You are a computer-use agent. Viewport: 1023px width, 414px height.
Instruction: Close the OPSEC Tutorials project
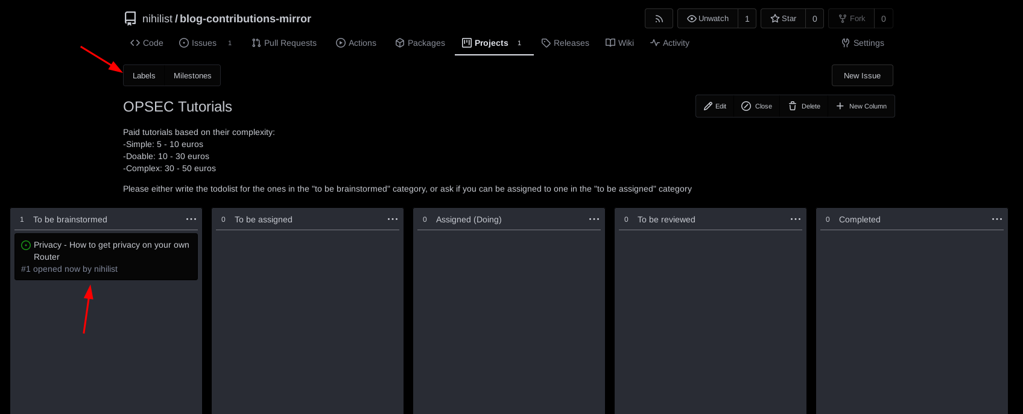point(756,106)
